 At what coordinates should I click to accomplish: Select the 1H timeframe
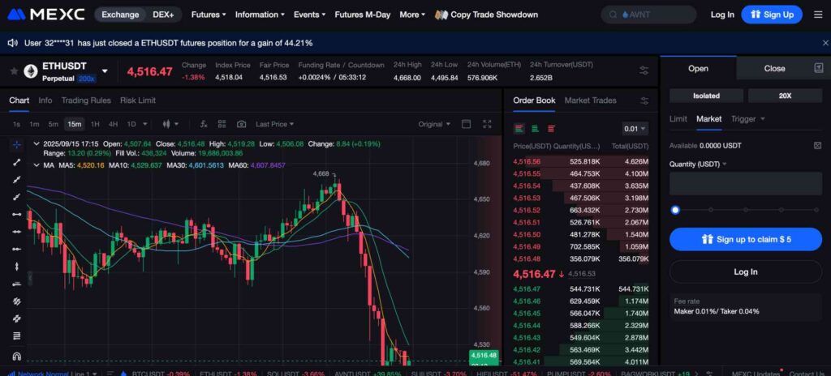(95, 124)
